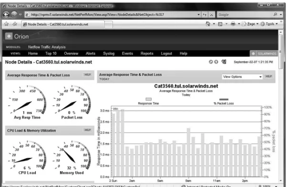Open the Tools menu
287x187 pixels.
269,24
